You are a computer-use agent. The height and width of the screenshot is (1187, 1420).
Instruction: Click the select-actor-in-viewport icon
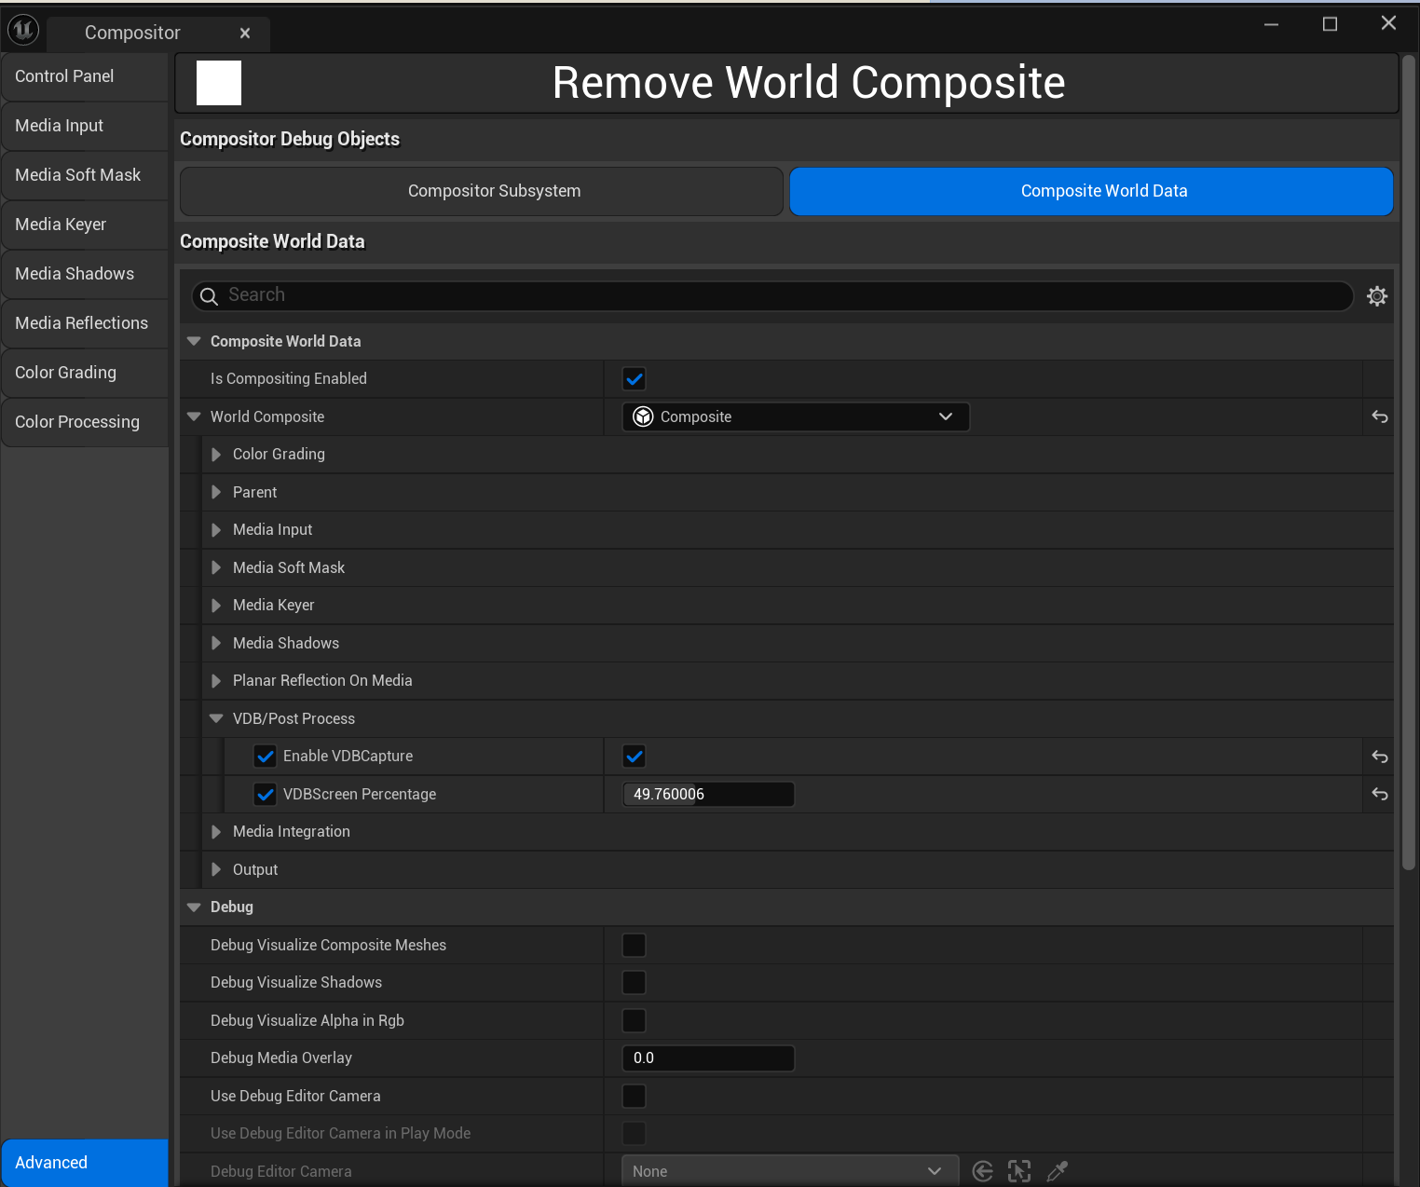pos(1019,1171)
